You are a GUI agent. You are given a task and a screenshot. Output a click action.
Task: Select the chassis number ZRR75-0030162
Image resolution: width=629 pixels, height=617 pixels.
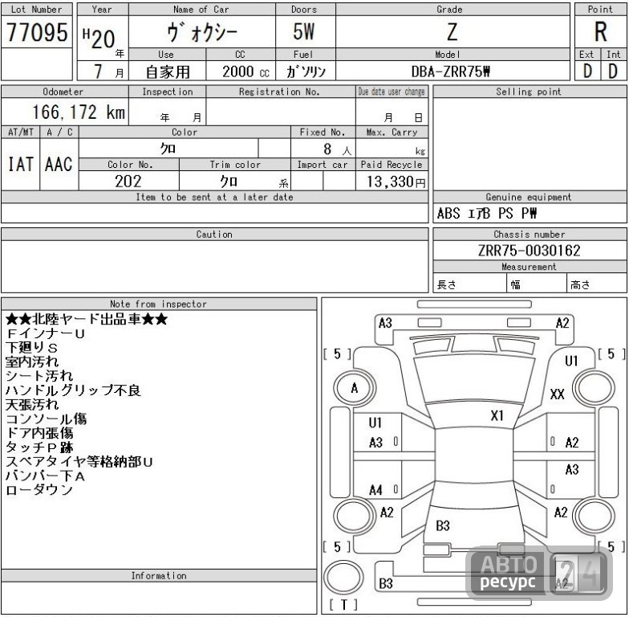[529, 251]
